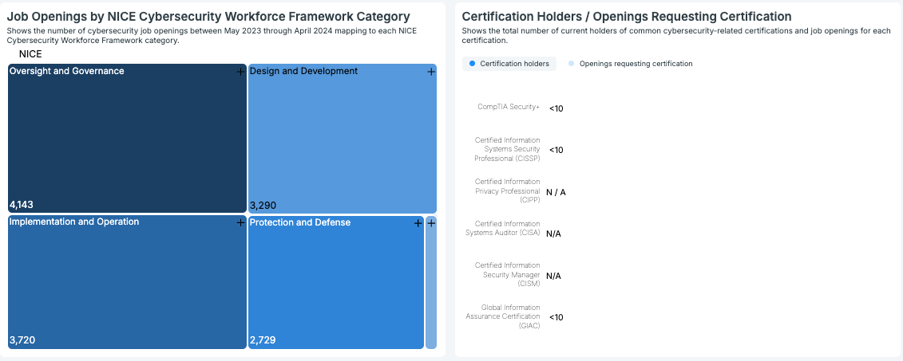903x361 pixels.
Task: Select the Implementation and Operation tile showing 3,720
Action: 127,283
